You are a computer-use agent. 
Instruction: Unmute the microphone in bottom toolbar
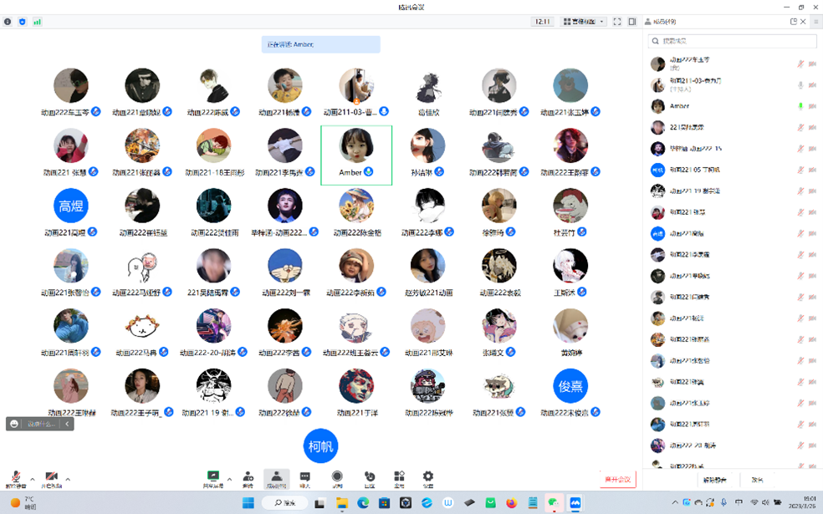point(15,477)
